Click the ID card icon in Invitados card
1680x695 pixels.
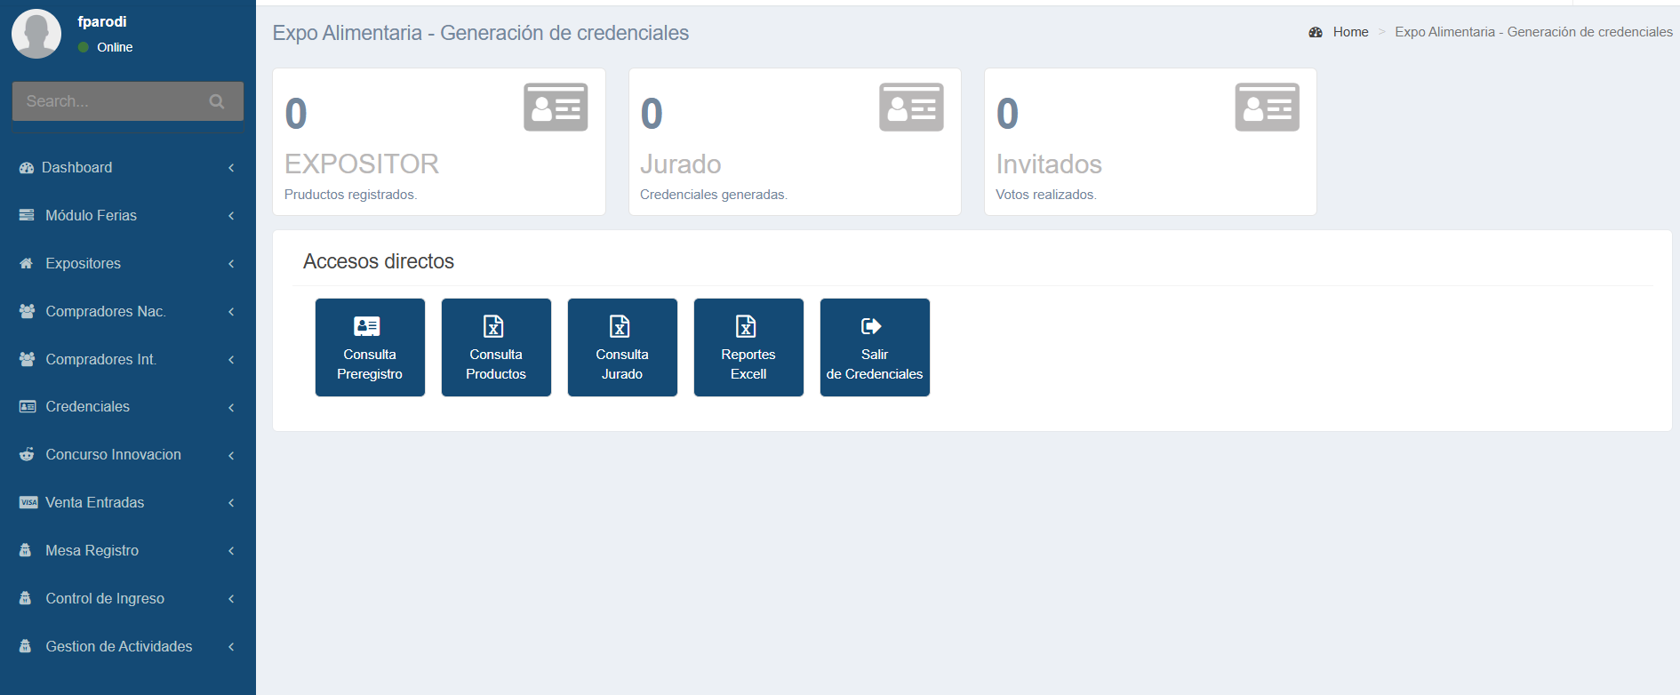coord(1267,108)
